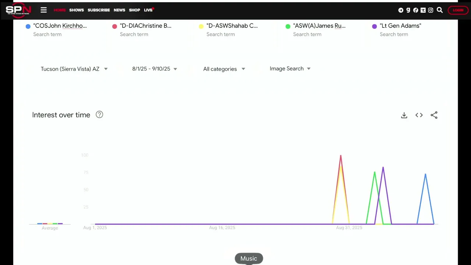Click the purple peak in the chart
The height and width of the screenshot is (265, 471).
[383, 168]
